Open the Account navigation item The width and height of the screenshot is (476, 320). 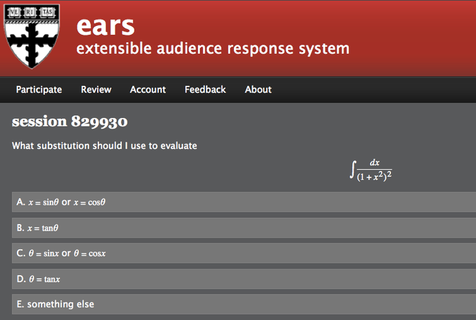coord(148,89)
